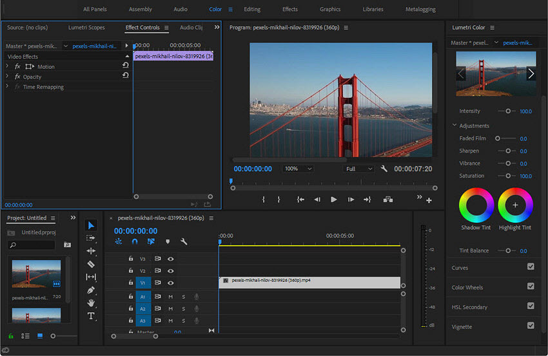The width and height of the screenshot is (548, 356).
Task: Open the Editing workspace
Action: point(252,10)
